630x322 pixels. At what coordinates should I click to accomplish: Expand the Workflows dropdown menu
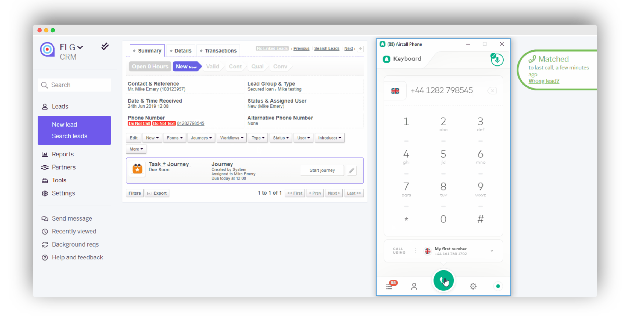[x=231, y=138]
